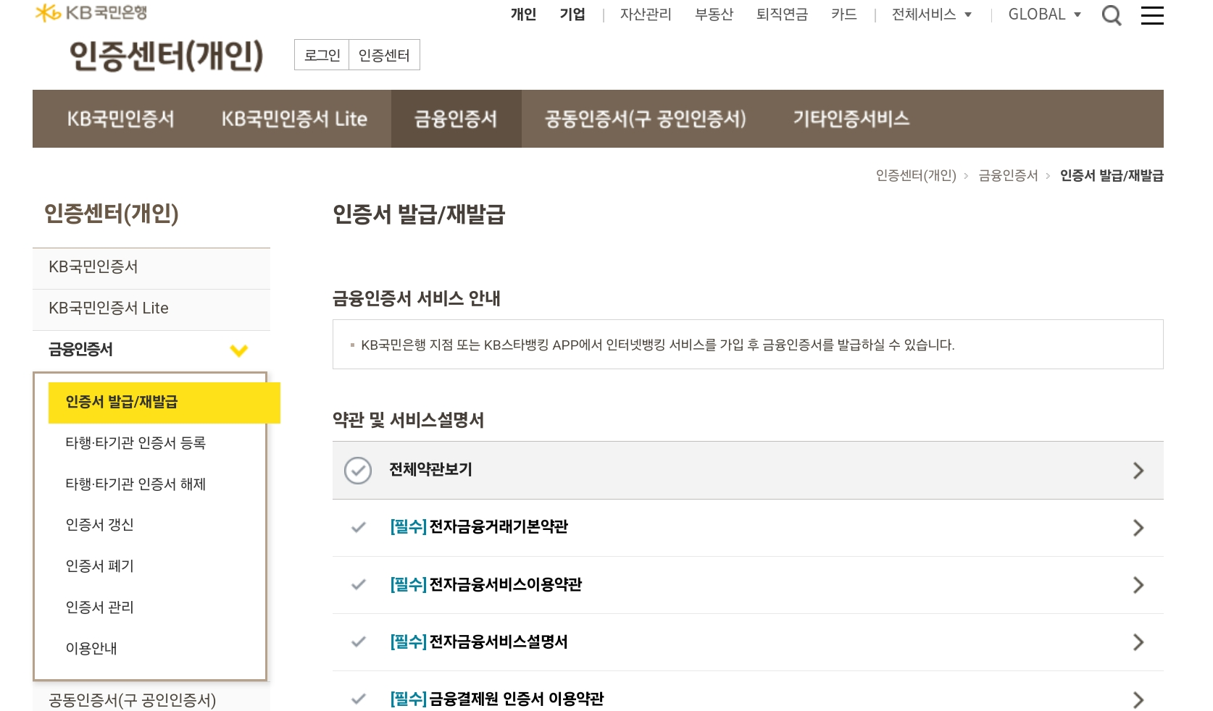Viewport: 1213px width, 711px height.
Task: Toggle the 전체약관보기 circle checkmark
Action: (358, 471)
